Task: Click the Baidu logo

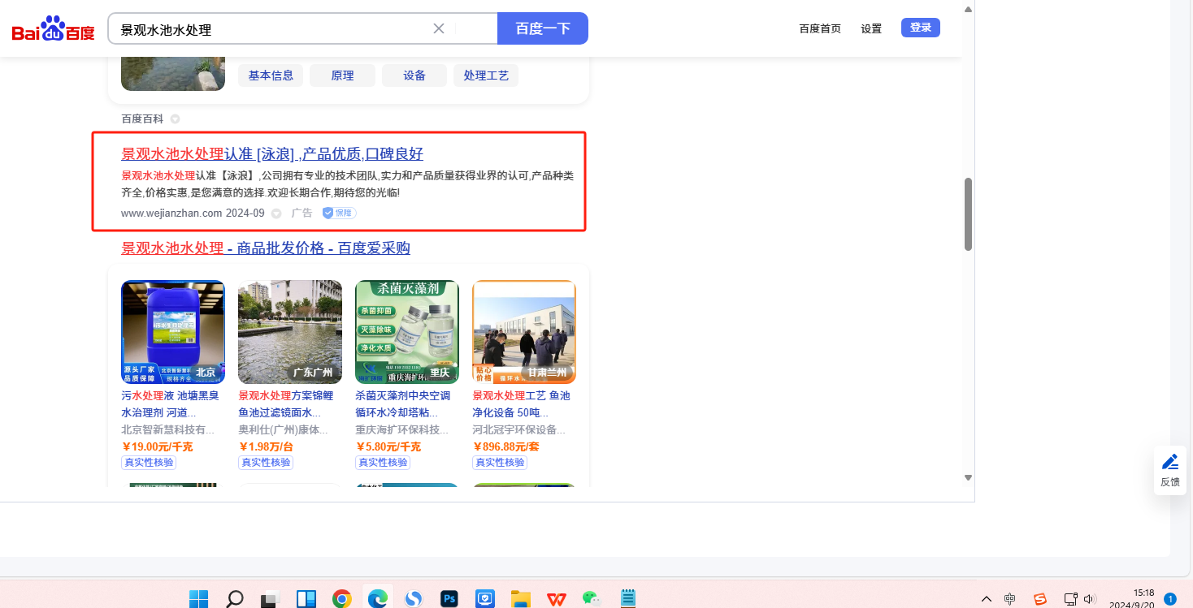Action: pos(53,29)
